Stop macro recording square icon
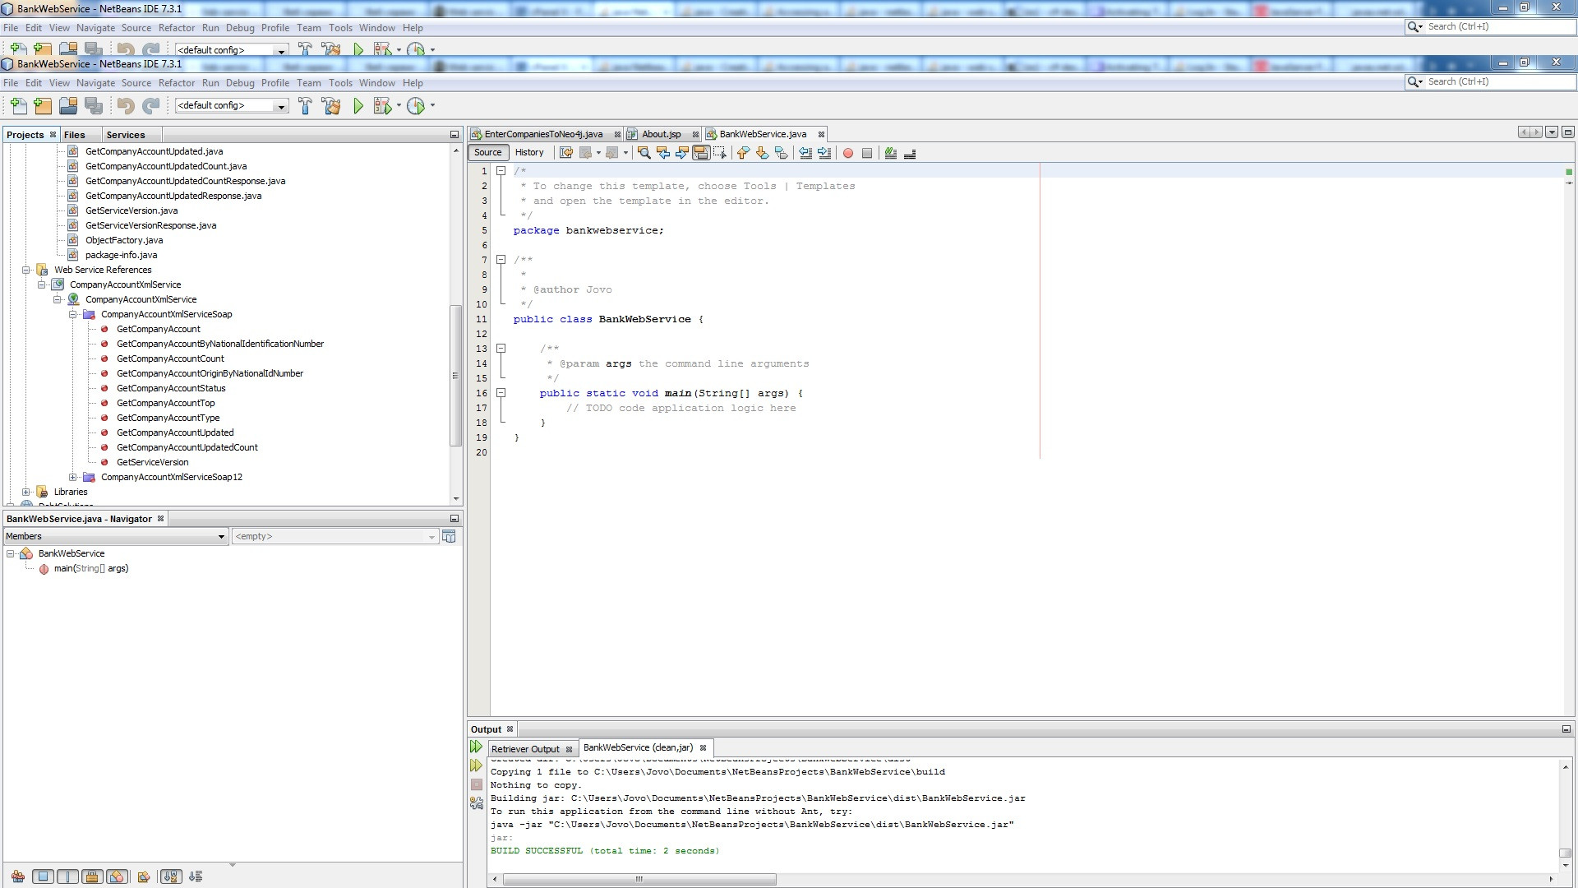 click(866, 153)
